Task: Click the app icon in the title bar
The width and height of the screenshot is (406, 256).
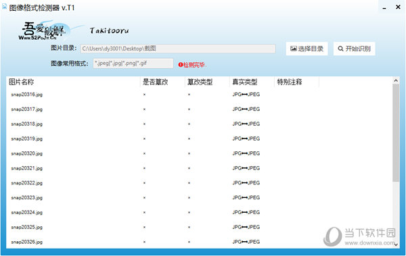Action: (5, 7)
